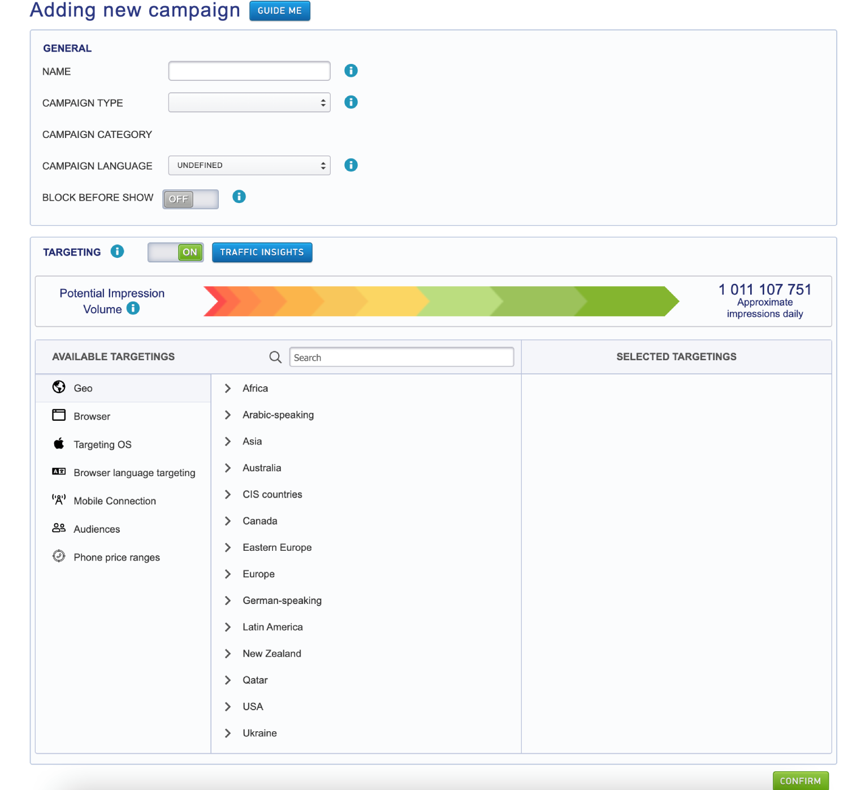This screenshot has width=848, height=790.
Task: Click the info icon beside TARGETING heading
Action: (117, 252)
